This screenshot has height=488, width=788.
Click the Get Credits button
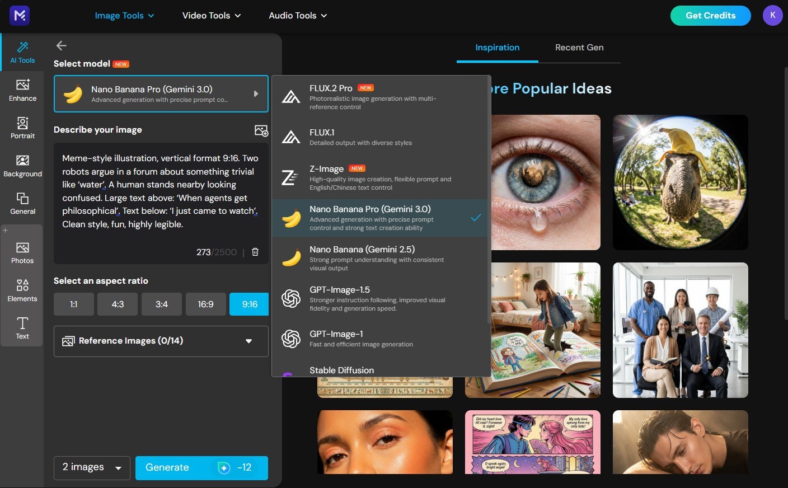(710, 15)
